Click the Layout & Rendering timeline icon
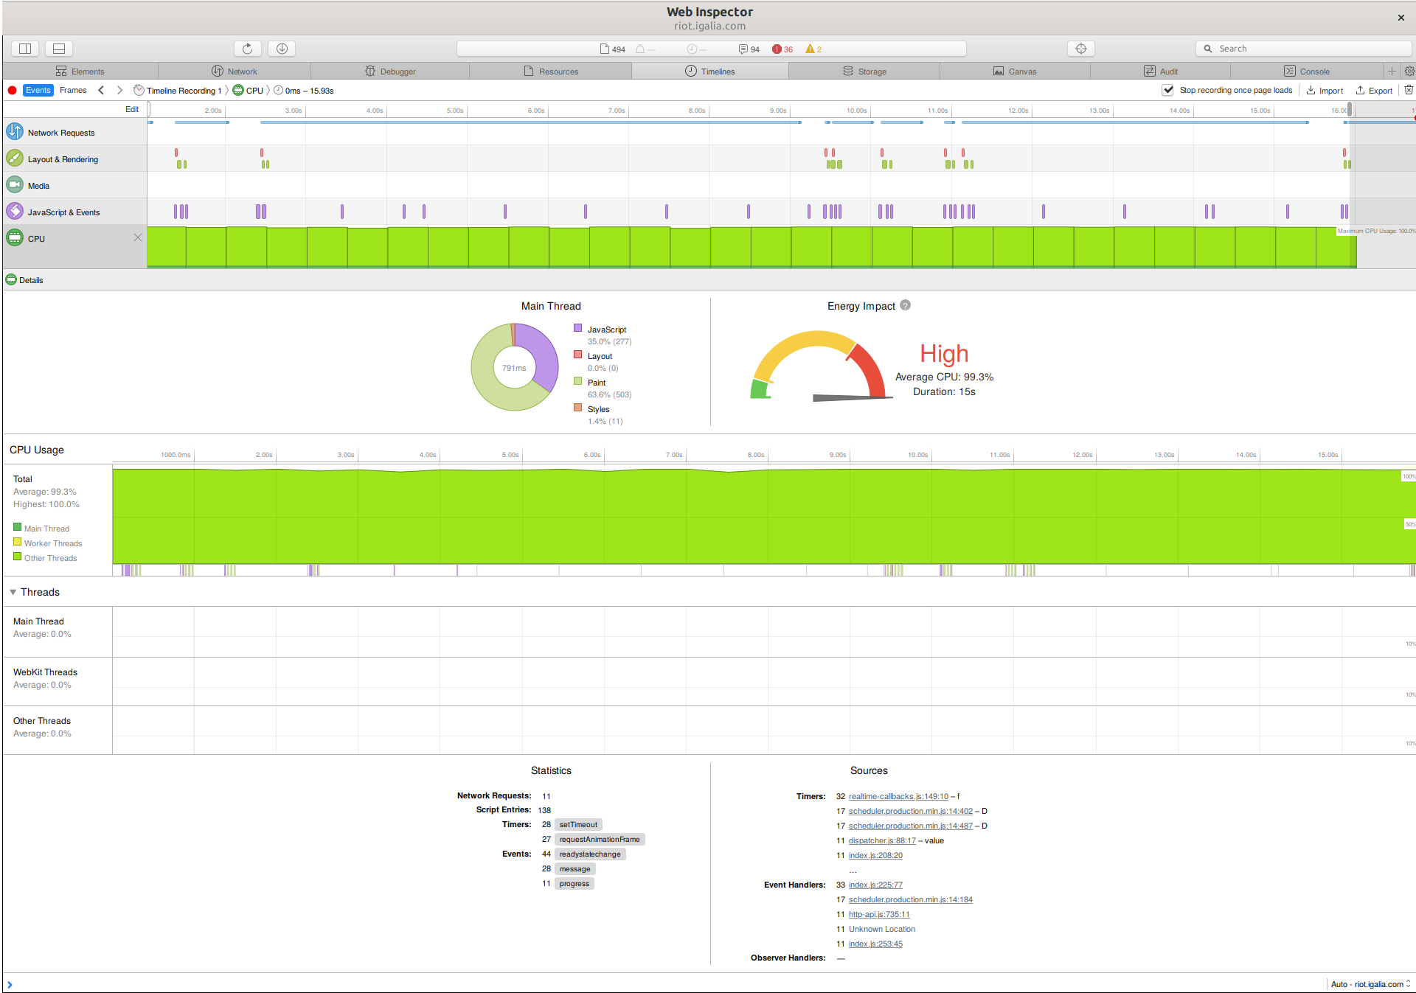The width and height of the screenshot is (1416, 993). (x=15, y=158)
